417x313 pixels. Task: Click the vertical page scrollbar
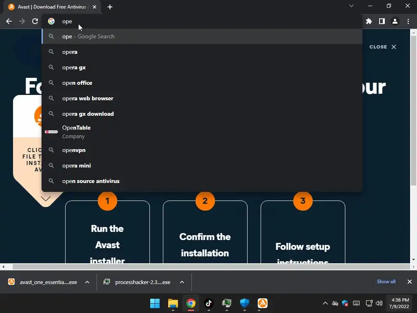tap(413, 111)
